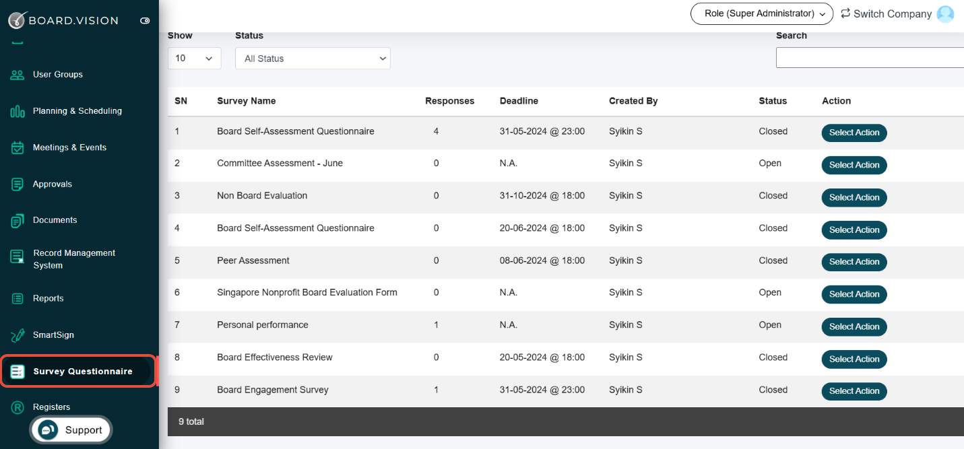
Task: Go to Meetings & Events
Action: point(69,147)
